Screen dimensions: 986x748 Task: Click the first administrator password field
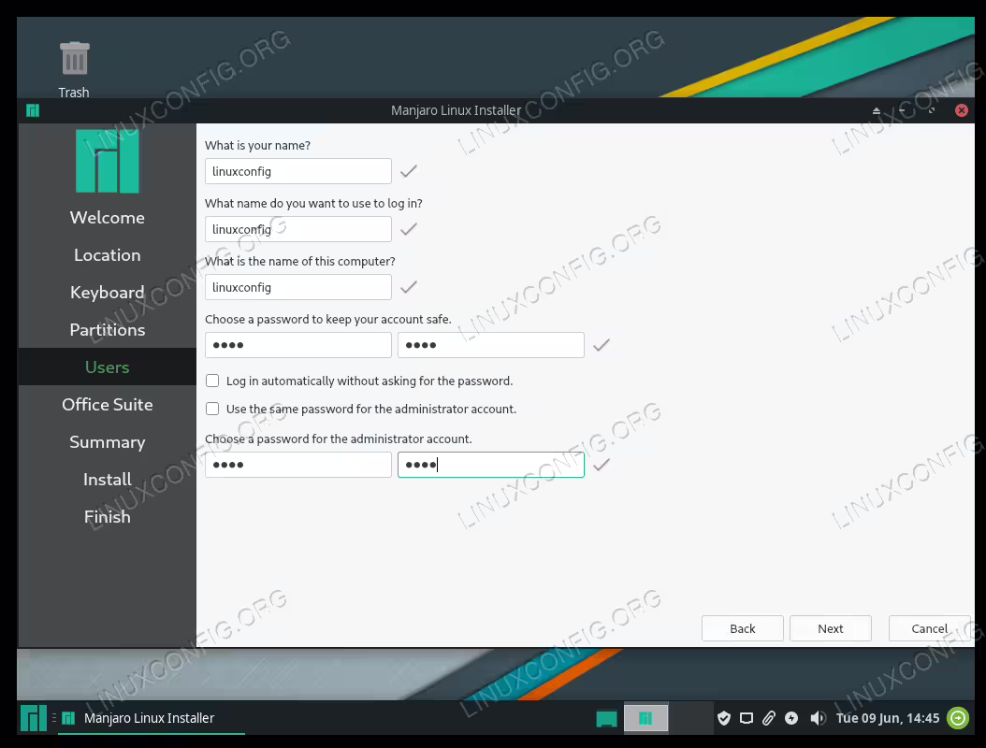click(x=298, y=465)
